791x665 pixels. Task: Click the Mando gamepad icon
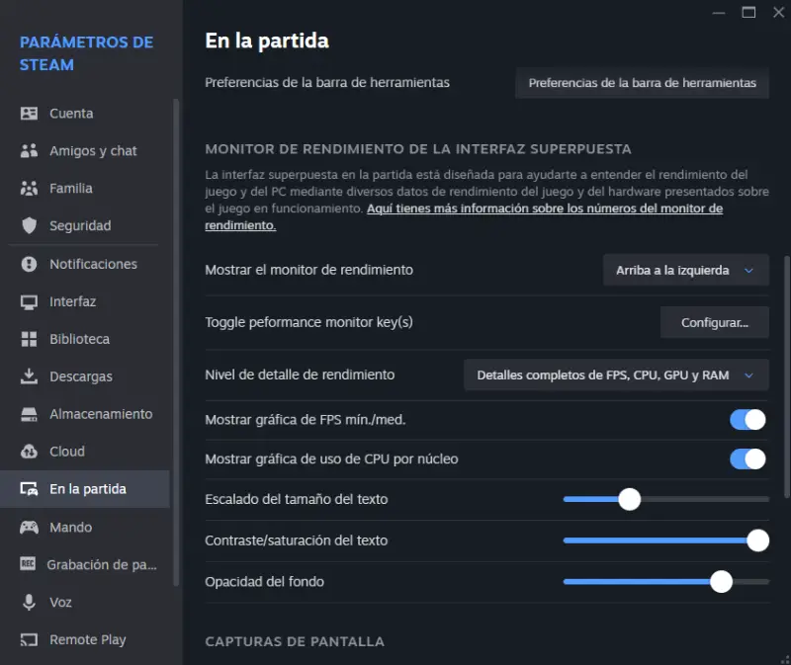point(29,528)
